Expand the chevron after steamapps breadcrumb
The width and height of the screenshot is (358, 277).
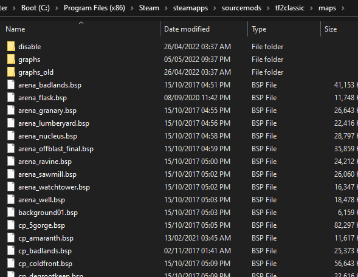pos(215,9)
